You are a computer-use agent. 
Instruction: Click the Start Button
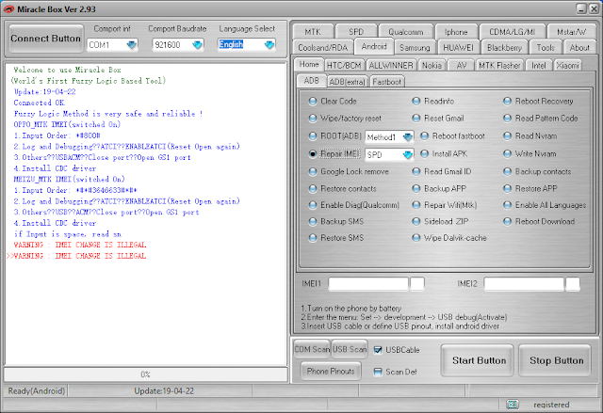tap(479, 360)
